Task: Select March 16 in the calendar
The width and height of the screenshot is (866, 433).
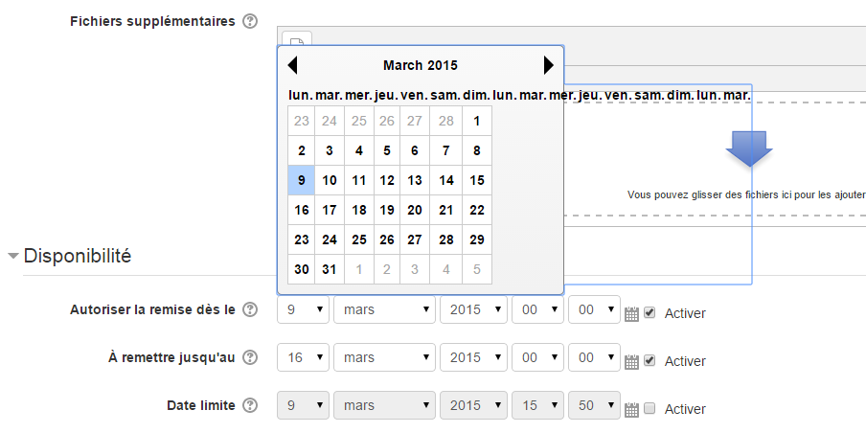Action: [302, 210]
